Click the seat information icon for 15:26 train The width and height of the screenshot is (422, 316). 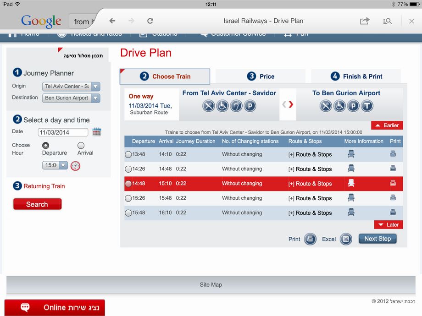pyautogui.click(x=351, y=198)
